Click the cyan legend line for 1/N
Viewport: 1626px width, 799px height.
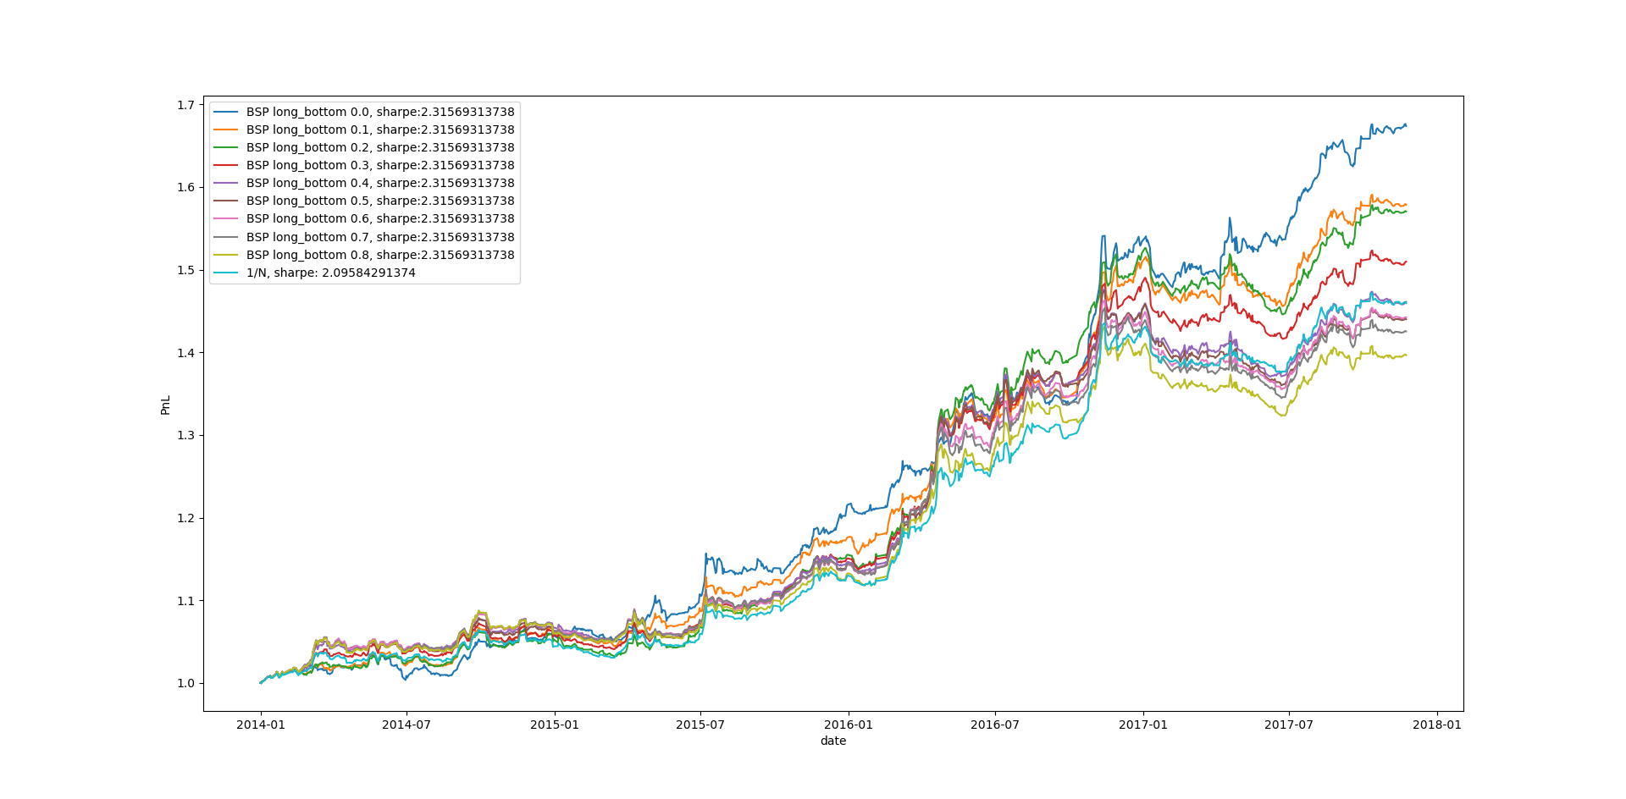pyautogui.click(x=226, y=273)
